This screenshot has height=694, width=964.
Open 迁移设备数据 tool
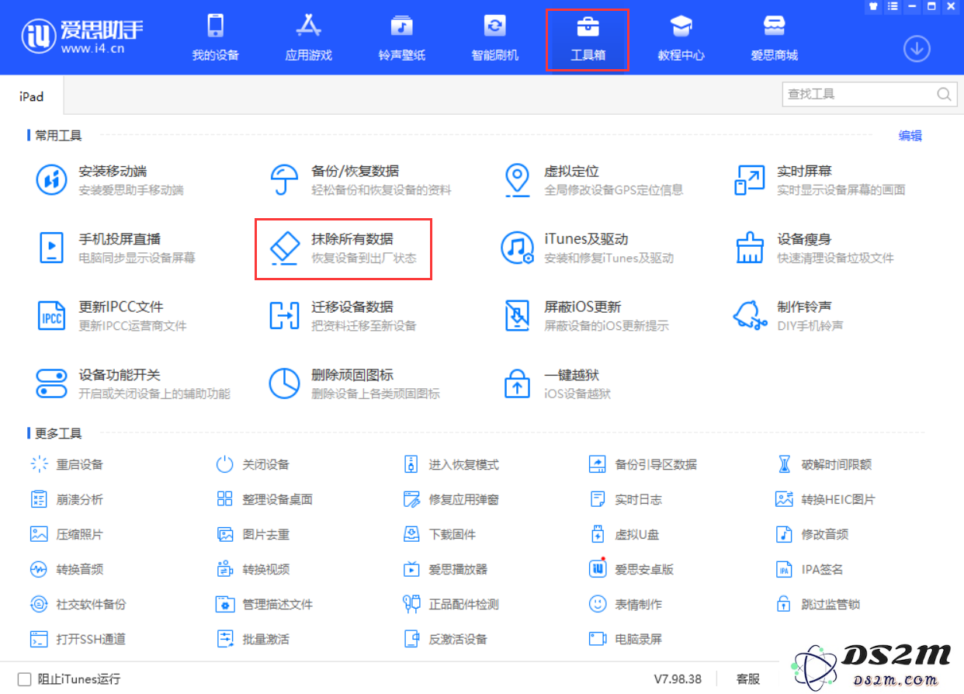pos(342,315)
